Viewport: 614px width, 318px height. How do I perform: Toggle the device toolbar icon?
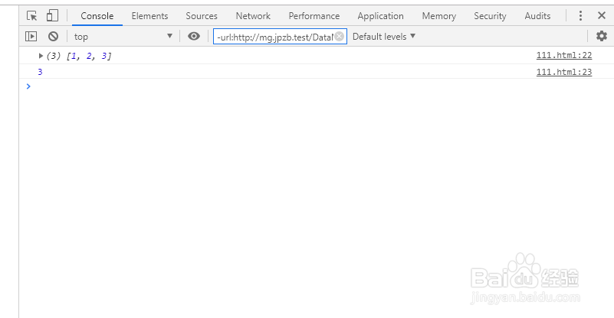[x=52, y=15]
